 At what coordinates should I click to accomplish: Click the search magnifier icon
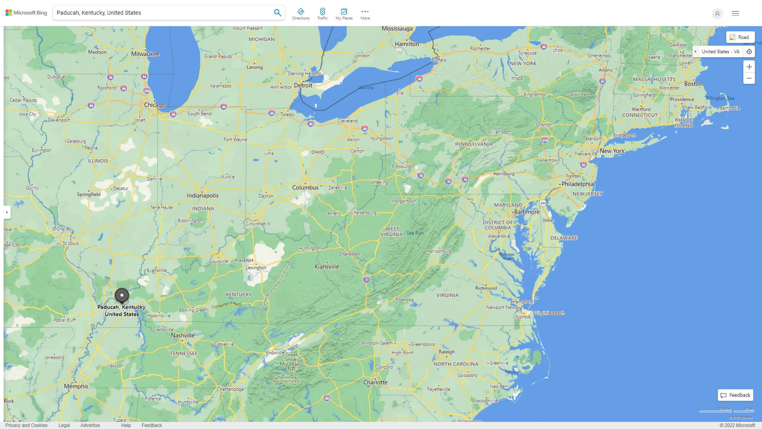coord(277,13)
